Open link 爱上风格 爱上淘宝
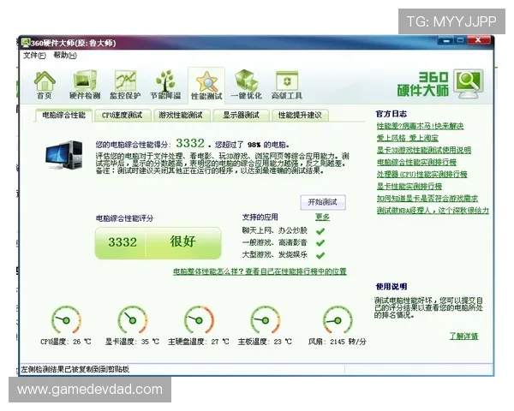514x411 pixels. pos(407,138)
